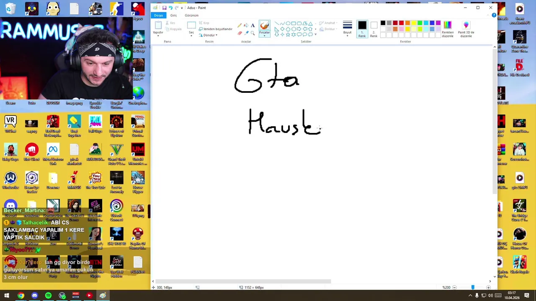Screen dimensions: 536x301
Task: Open Ubisoft Connect desktop shortcut
Action: [116, 209]
